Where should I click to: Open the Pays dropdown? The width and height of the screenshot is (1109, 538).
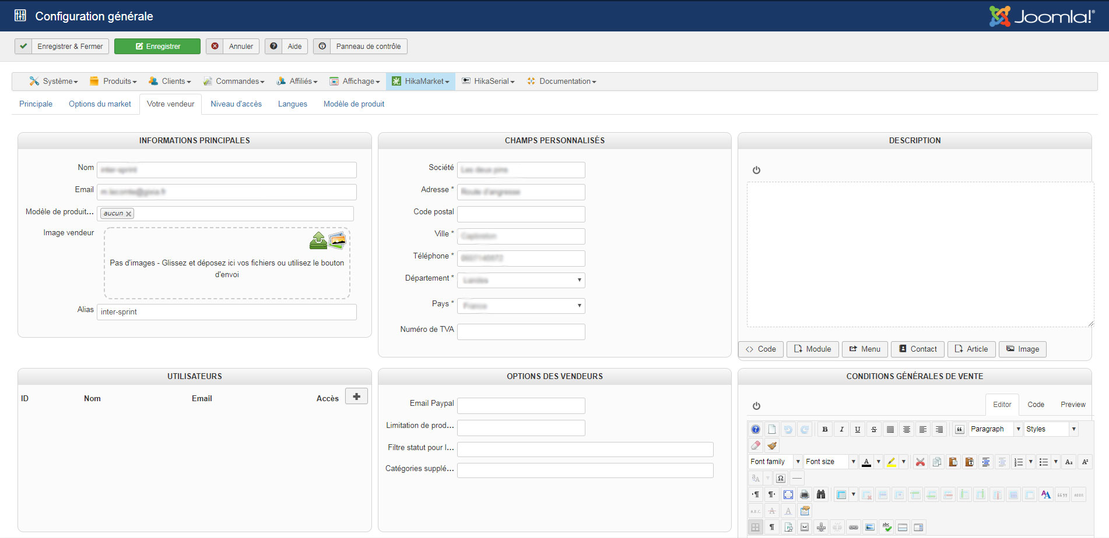[521, 306]
